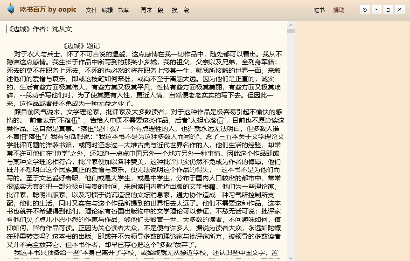Open the 捐助 donate link
The image size is (410, 261).
pos(339,10)
